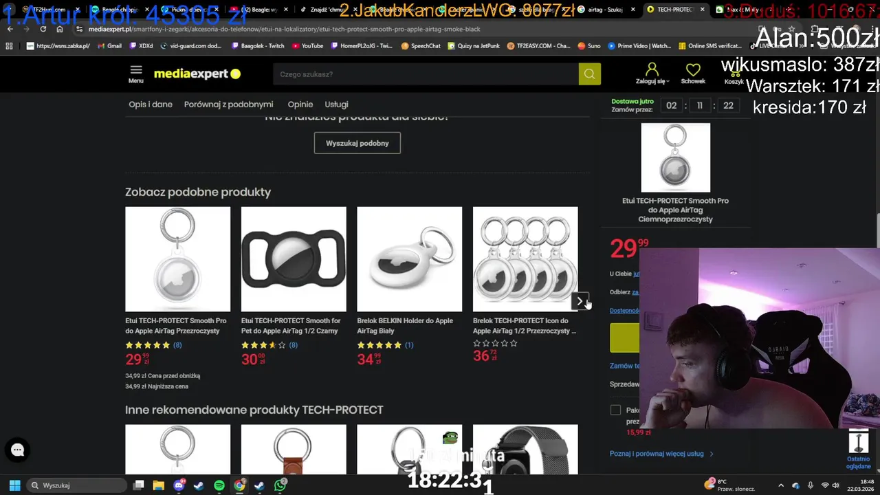Open the Prime Video bookmark
The image size is (880, 495).
(639, 46)
